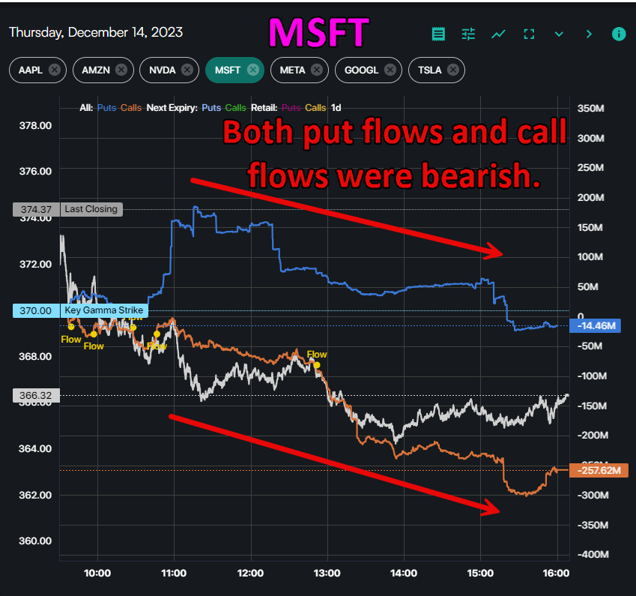Click the second Flow marker dot near 10:00
This screenshot has height=596, width=636.
tap(94, 334)
